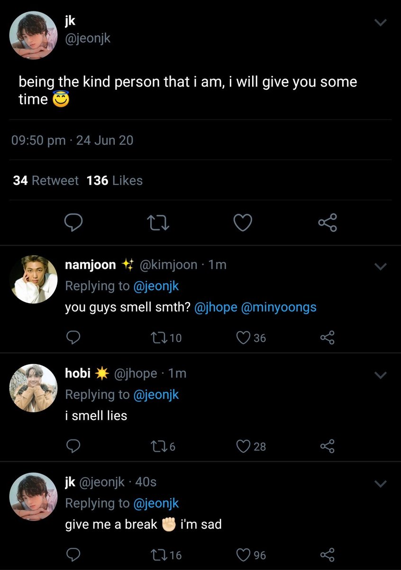Like jk's reply showing 96 likes
The height and width of the screenshot is (570, 401).
(x=251, y=554)
